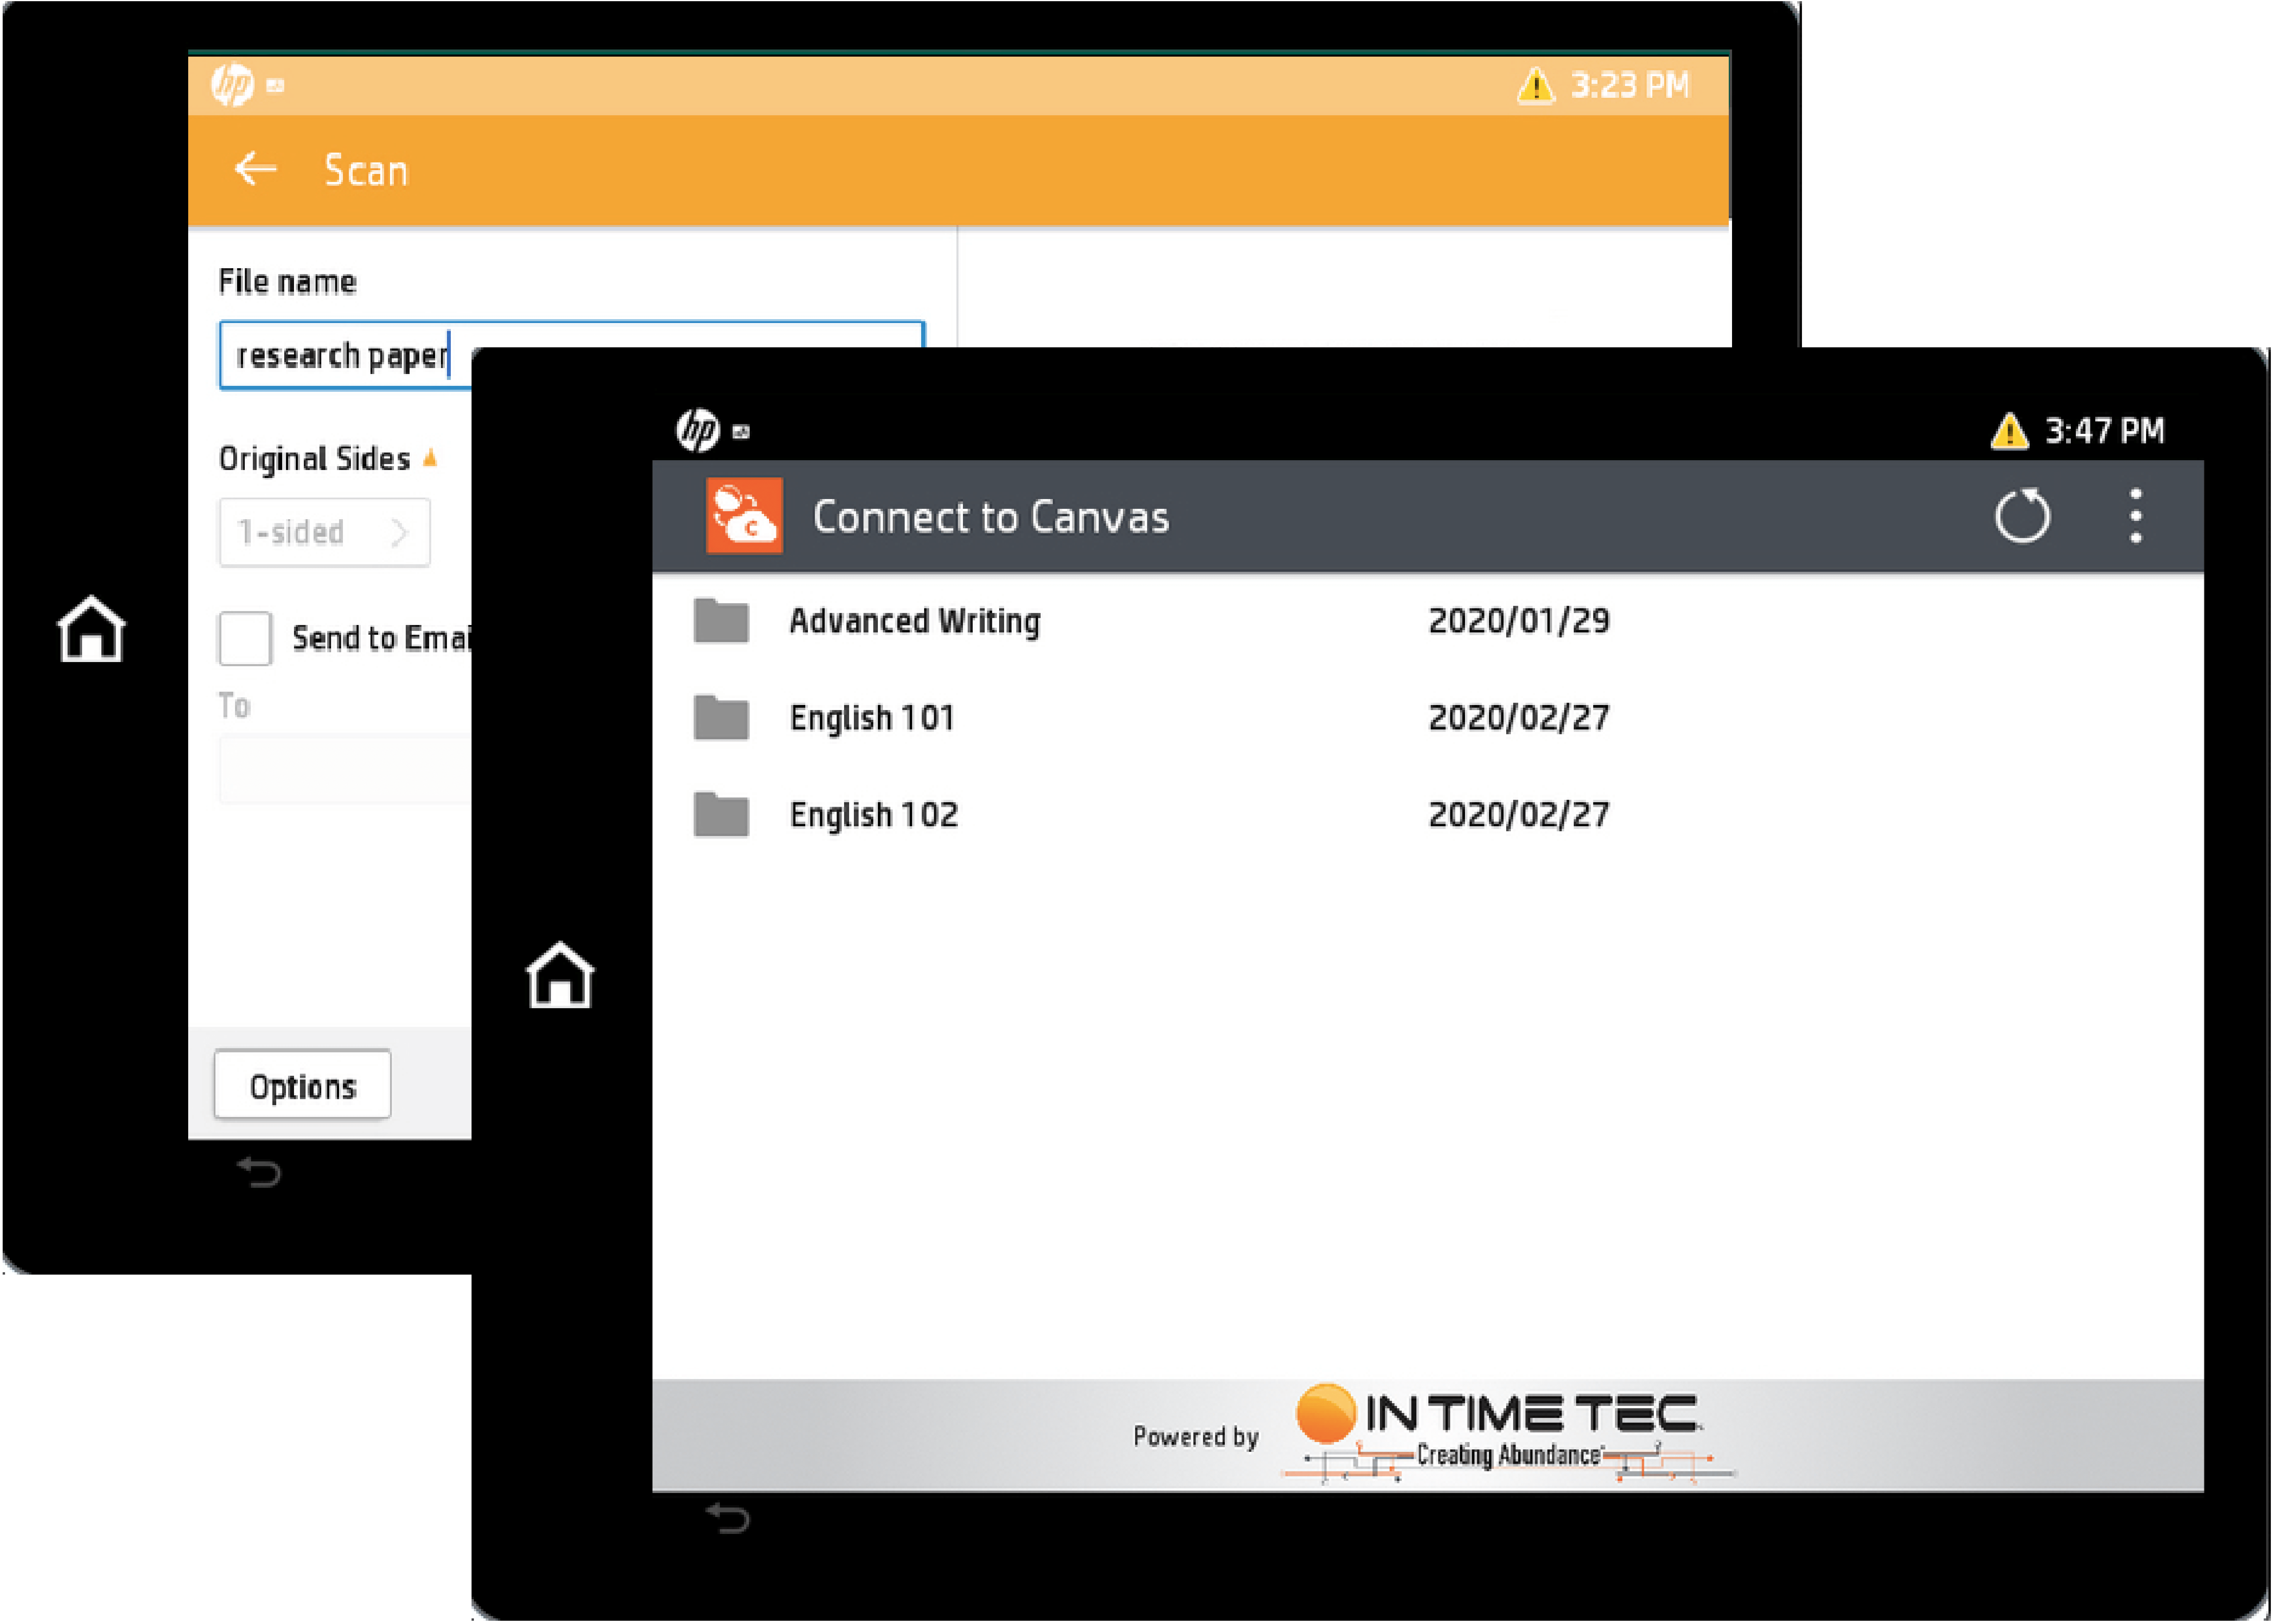Tap the HP logo in the Scan window

(233, 85)
